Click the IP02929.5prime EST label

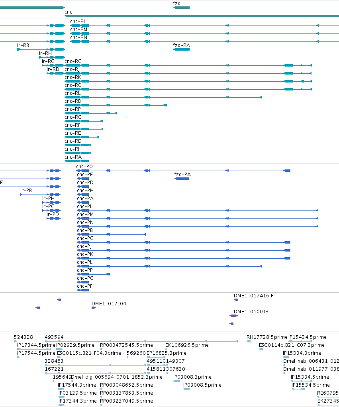pos(75,345)
